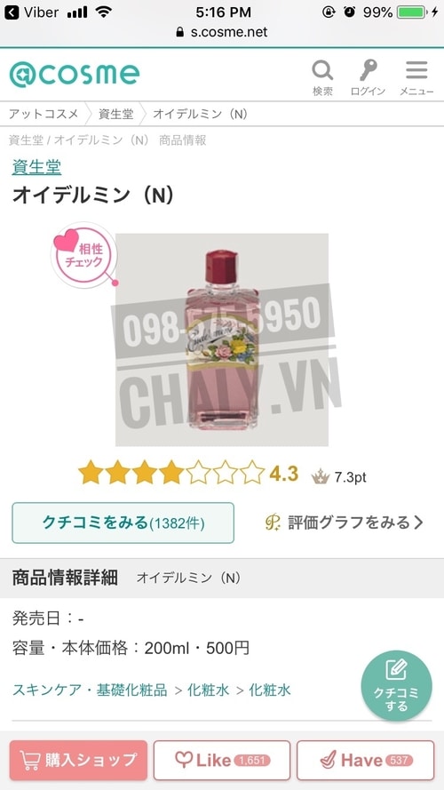
Task: Return to Viber via back arrow
Action: (x=11, y=12)
